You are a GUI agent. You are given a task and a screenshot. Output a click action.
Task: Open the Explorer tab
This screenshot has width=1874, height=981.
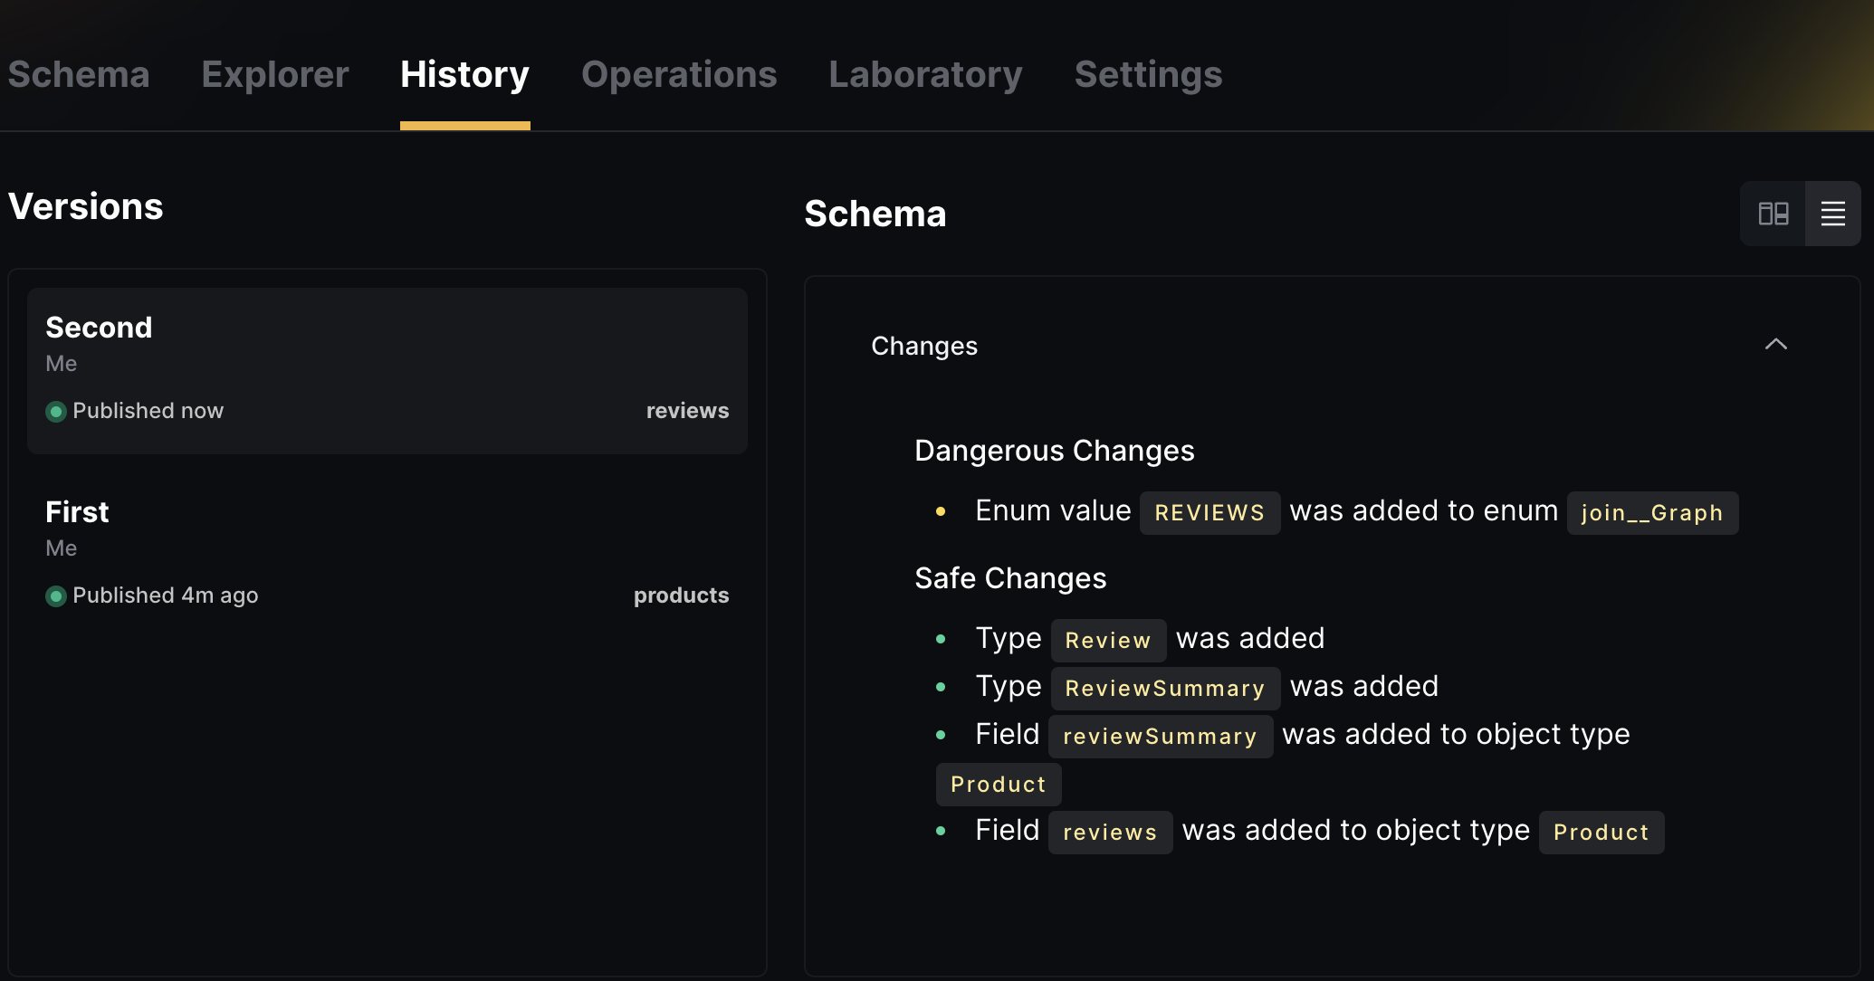(275, 74)
